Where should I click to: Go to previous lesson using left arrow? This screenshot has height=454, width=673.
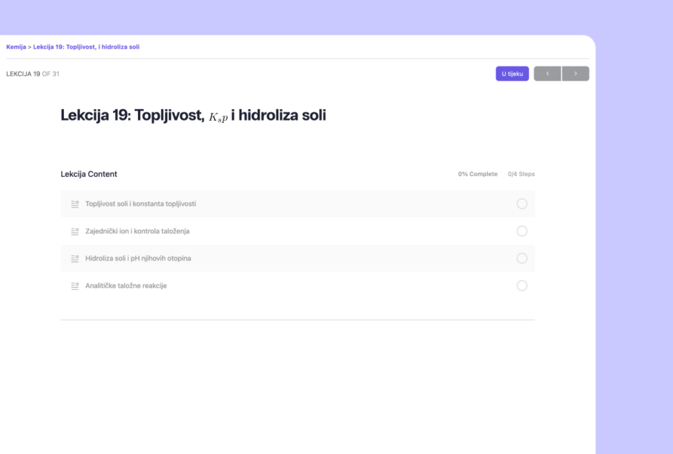click(x=547, y=74)
